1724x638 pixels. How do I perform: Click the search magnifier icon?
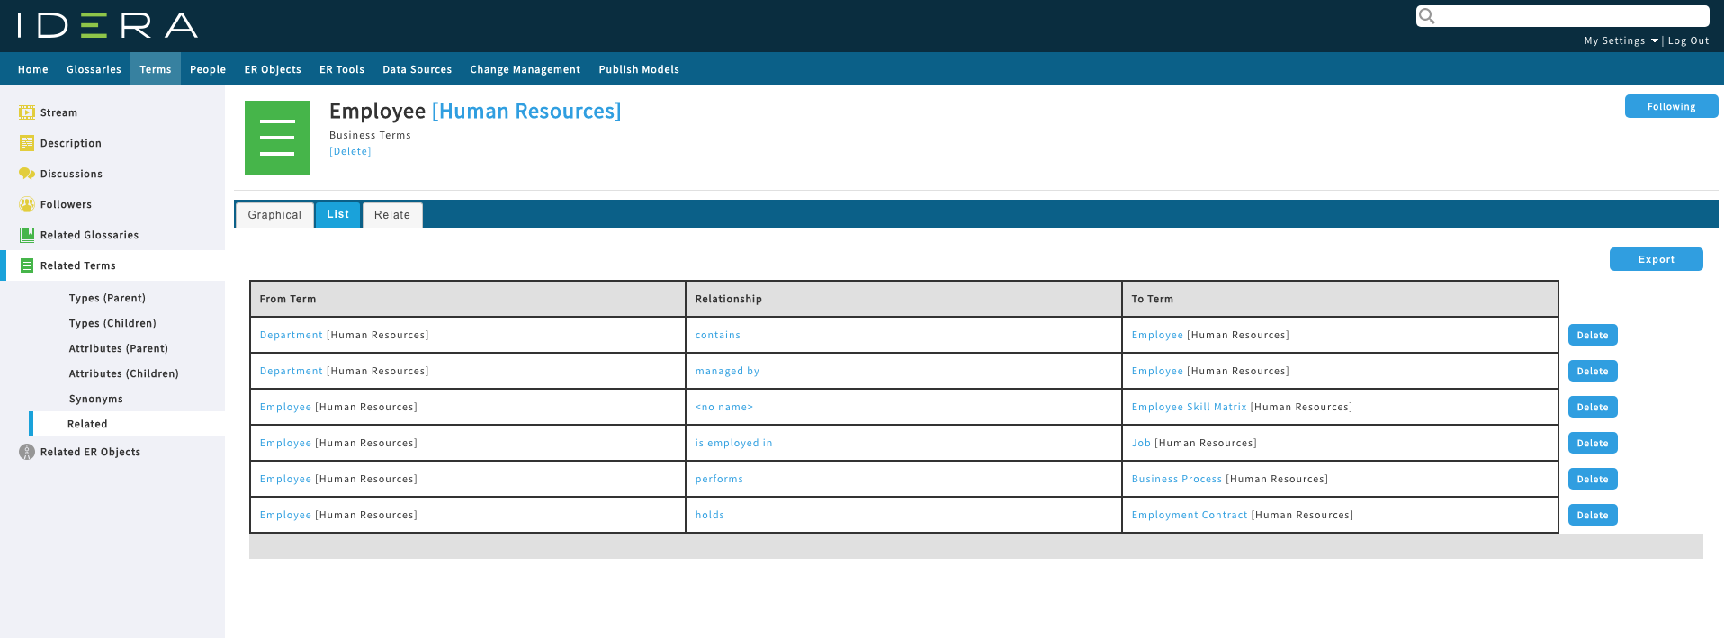pyautogui.click(x=1427, y=16)
